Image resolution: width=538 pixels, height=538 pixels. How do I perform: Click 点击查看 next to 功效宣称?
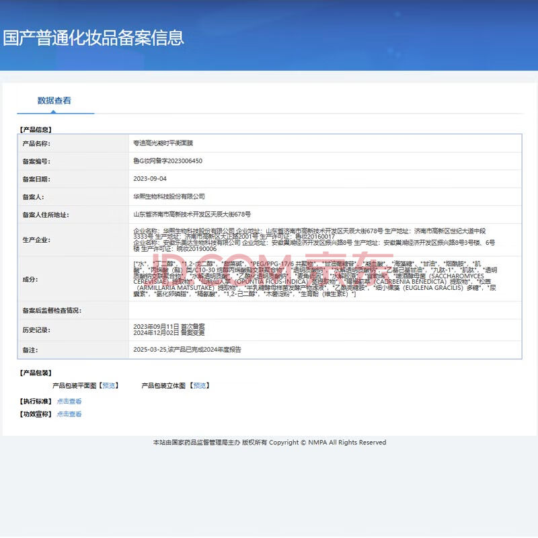click(x=69, y=414)
